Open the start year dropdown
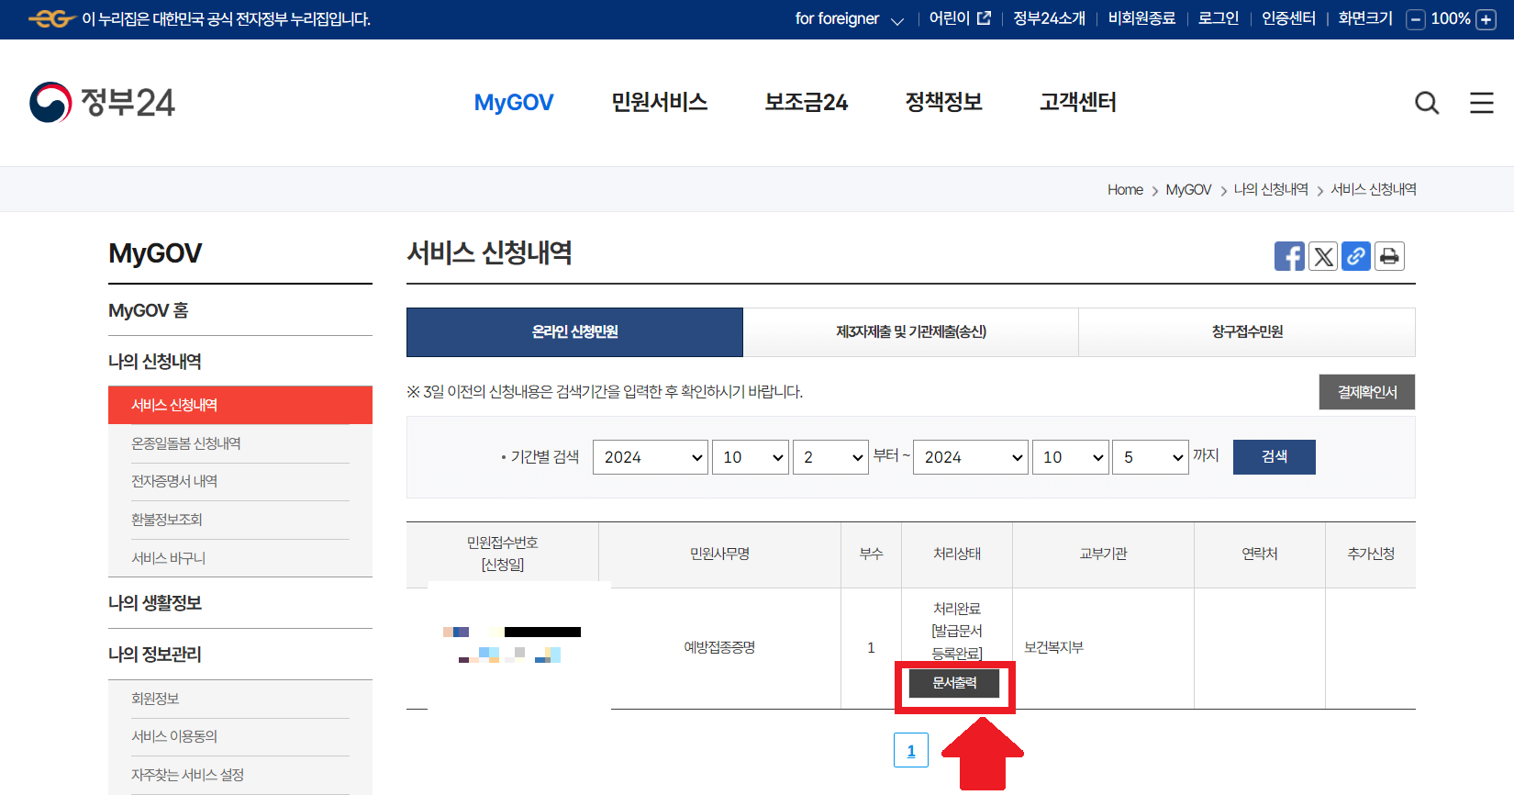This screenshot has width=1514, height=795. coord(651,457)
